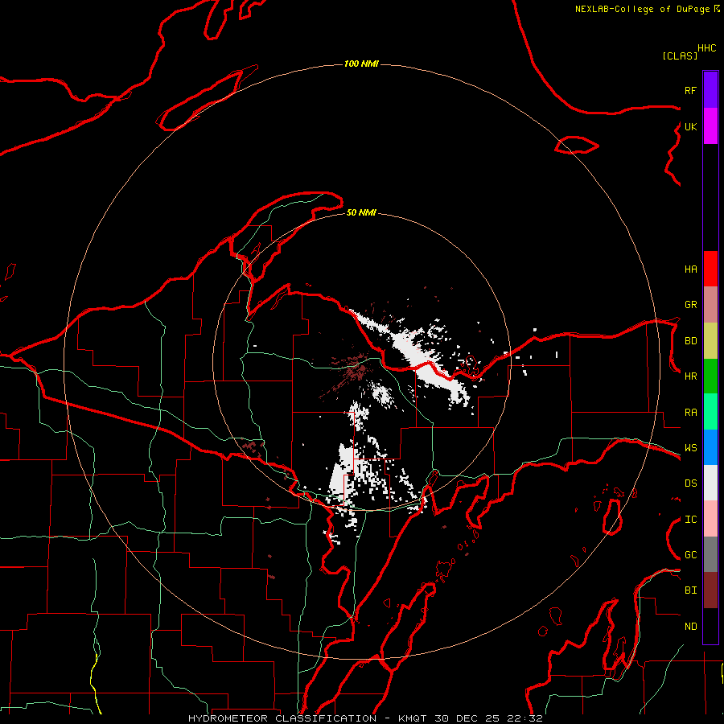Click the HA red legend swatch
The image size is (724, 724).
click(x=710, y=269)
